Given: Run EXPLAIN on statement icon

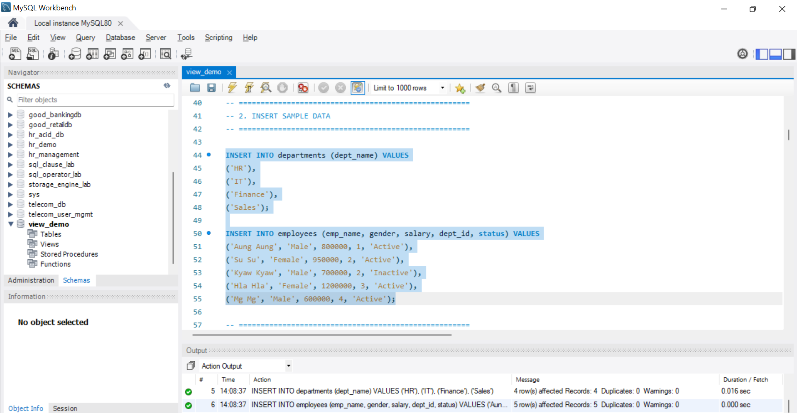Looking at the screenshot, I should 266,87.
